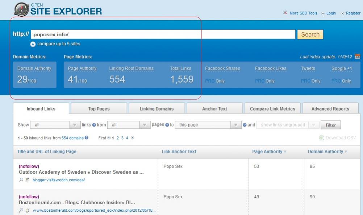Open the www.bostonherald.com blogs URL link
363x215 pixels.
click(94, 210)
